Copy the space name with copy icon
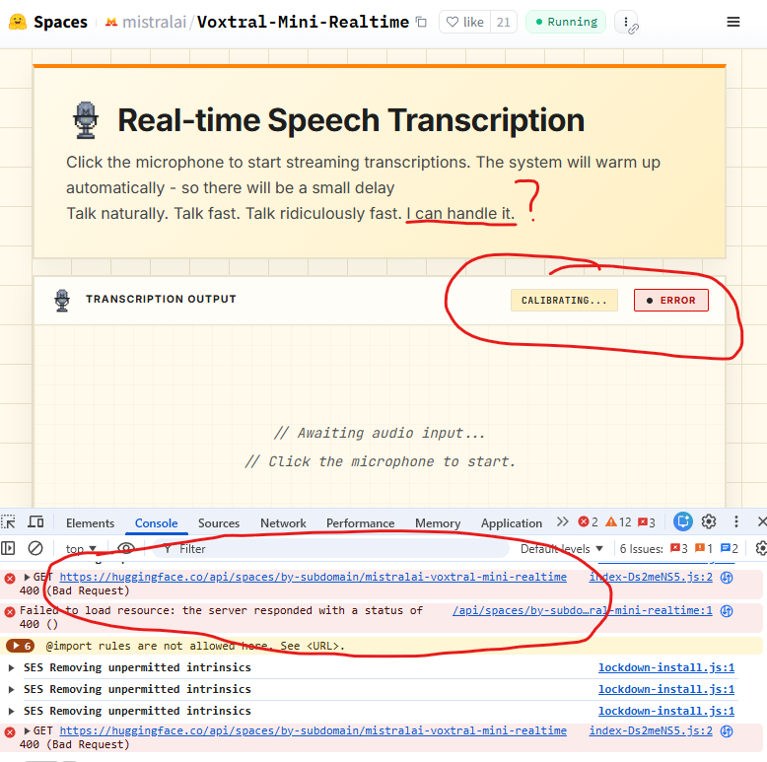 coord(421,22)
